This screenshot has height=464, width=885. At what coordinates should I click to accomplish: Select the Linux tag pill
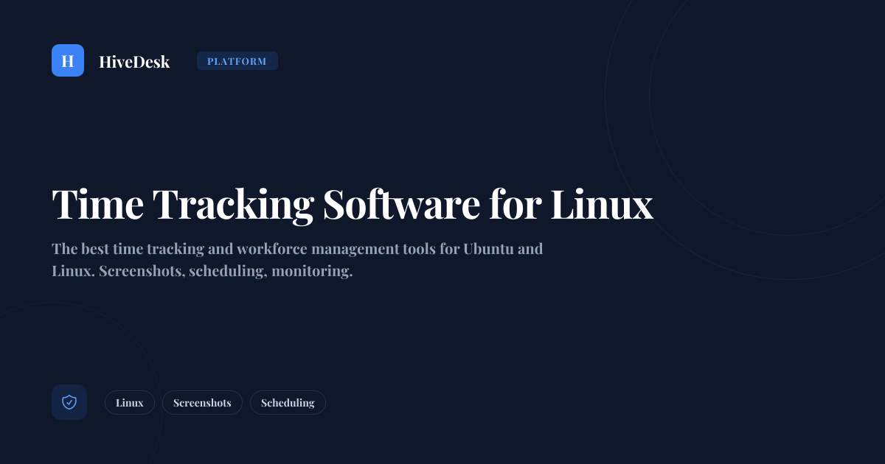pos(130,403)
